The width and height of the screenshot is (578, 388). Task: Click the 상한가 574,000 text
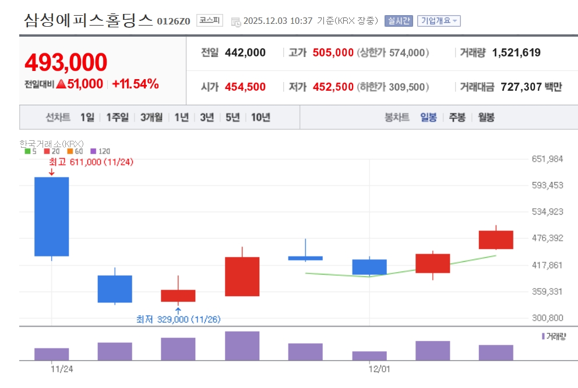393,52
